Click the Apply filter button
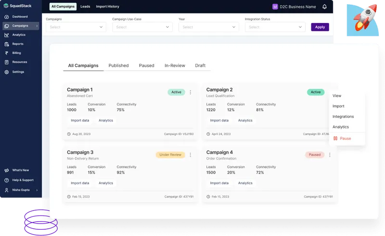Viewport: 385px width, 236px height. (x=320, y=27)
